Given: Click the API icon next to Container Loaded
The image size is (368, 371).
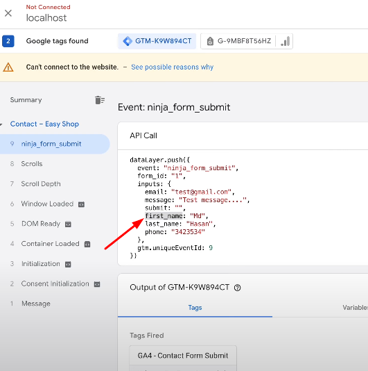Looking at the screenshot, I should 87,244.
